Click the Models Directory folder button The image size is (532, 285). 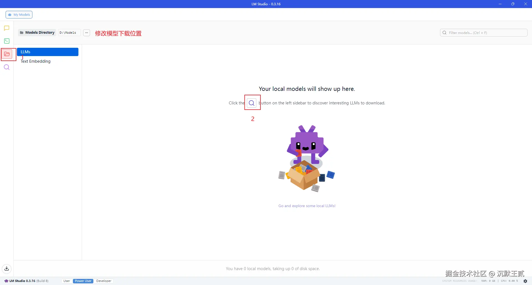tap(37, 33)
